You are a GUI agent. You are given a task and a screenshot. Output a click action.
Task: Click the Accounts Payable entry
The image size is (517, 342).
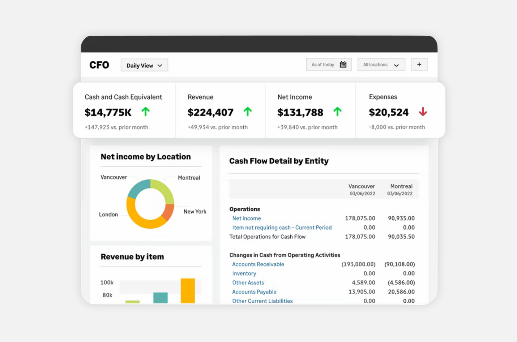click(254, 291)
